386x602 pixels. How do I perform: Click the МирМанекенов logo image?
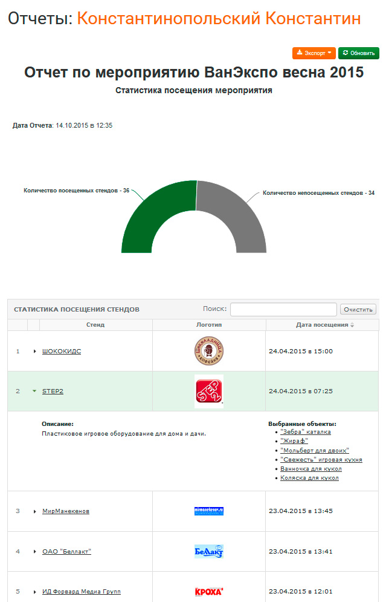tap(209, 511)
